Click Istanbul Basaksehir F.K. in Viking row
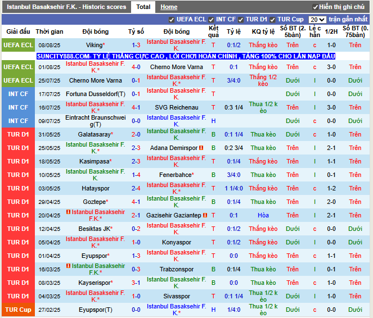This screenshot has height=318, width=373. click(x=176, y=45)
